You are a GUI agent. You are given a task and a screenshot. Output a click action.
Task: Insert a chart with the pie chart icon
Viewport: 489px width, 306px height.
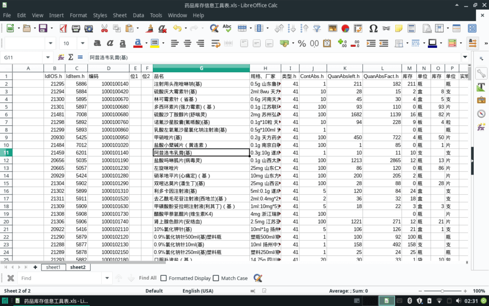[x=345, y=28]
